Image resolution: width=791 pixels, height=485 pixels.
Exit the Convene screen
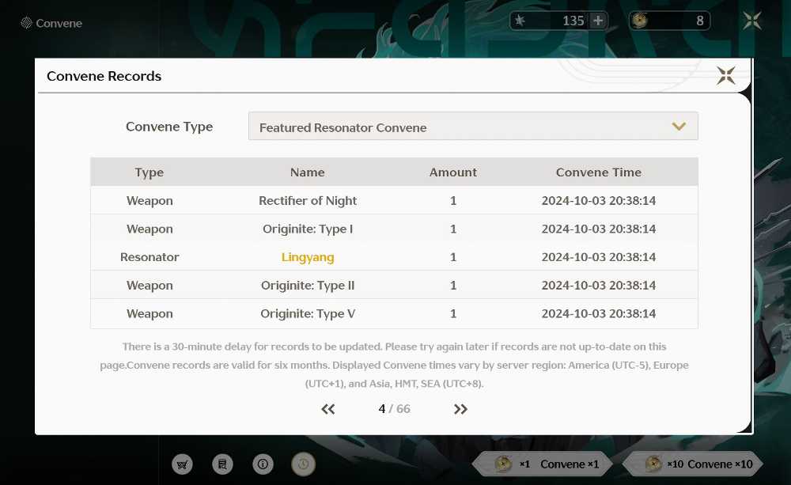pos(752,21)
